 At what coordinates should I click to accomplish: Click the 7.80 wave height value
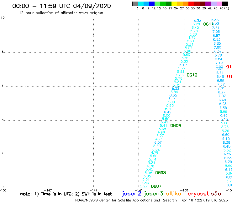[218, 47]
